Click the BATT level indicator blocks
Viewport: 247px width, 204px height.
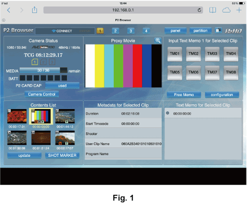tap(44, 78)
